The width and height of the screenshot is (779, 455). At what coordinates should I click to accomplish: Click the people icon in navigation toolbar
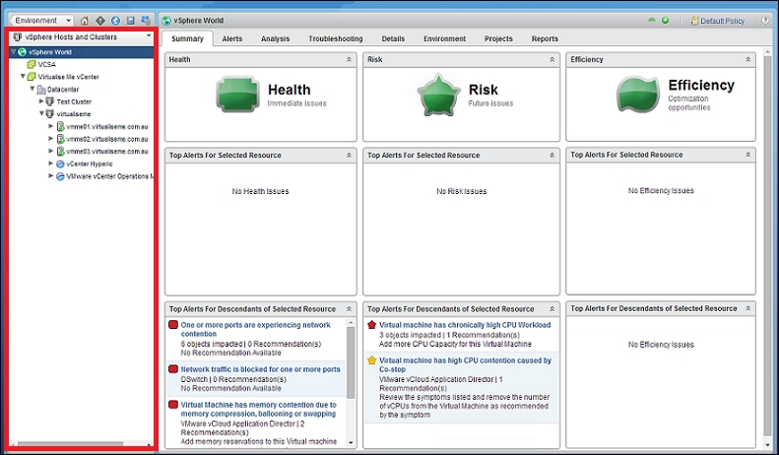[x=146, y=21]
